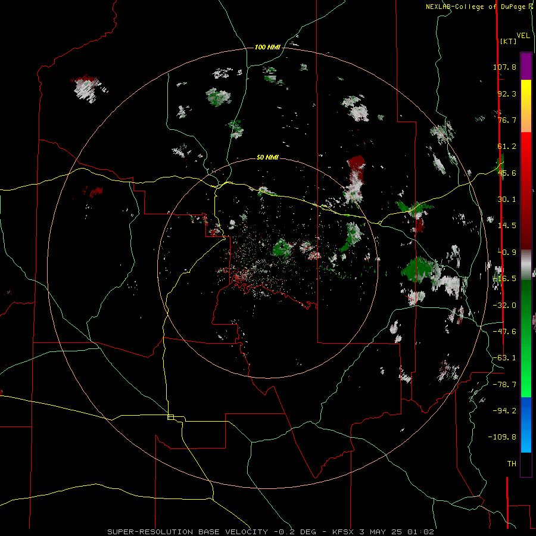Click the yellow-orange segment of the color bar
The width and height of the screenshot is (536, 536).
pyautogui.click(x=526, y=106)
